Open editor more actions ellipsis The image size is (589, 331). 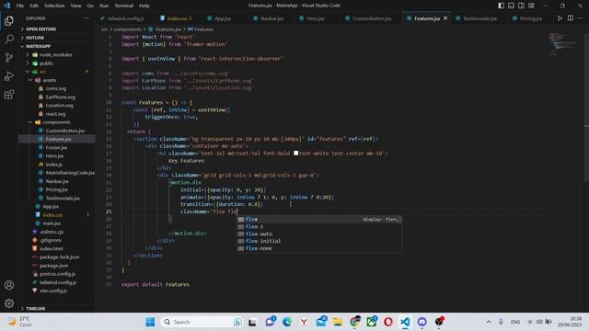(x=581, y=18)
